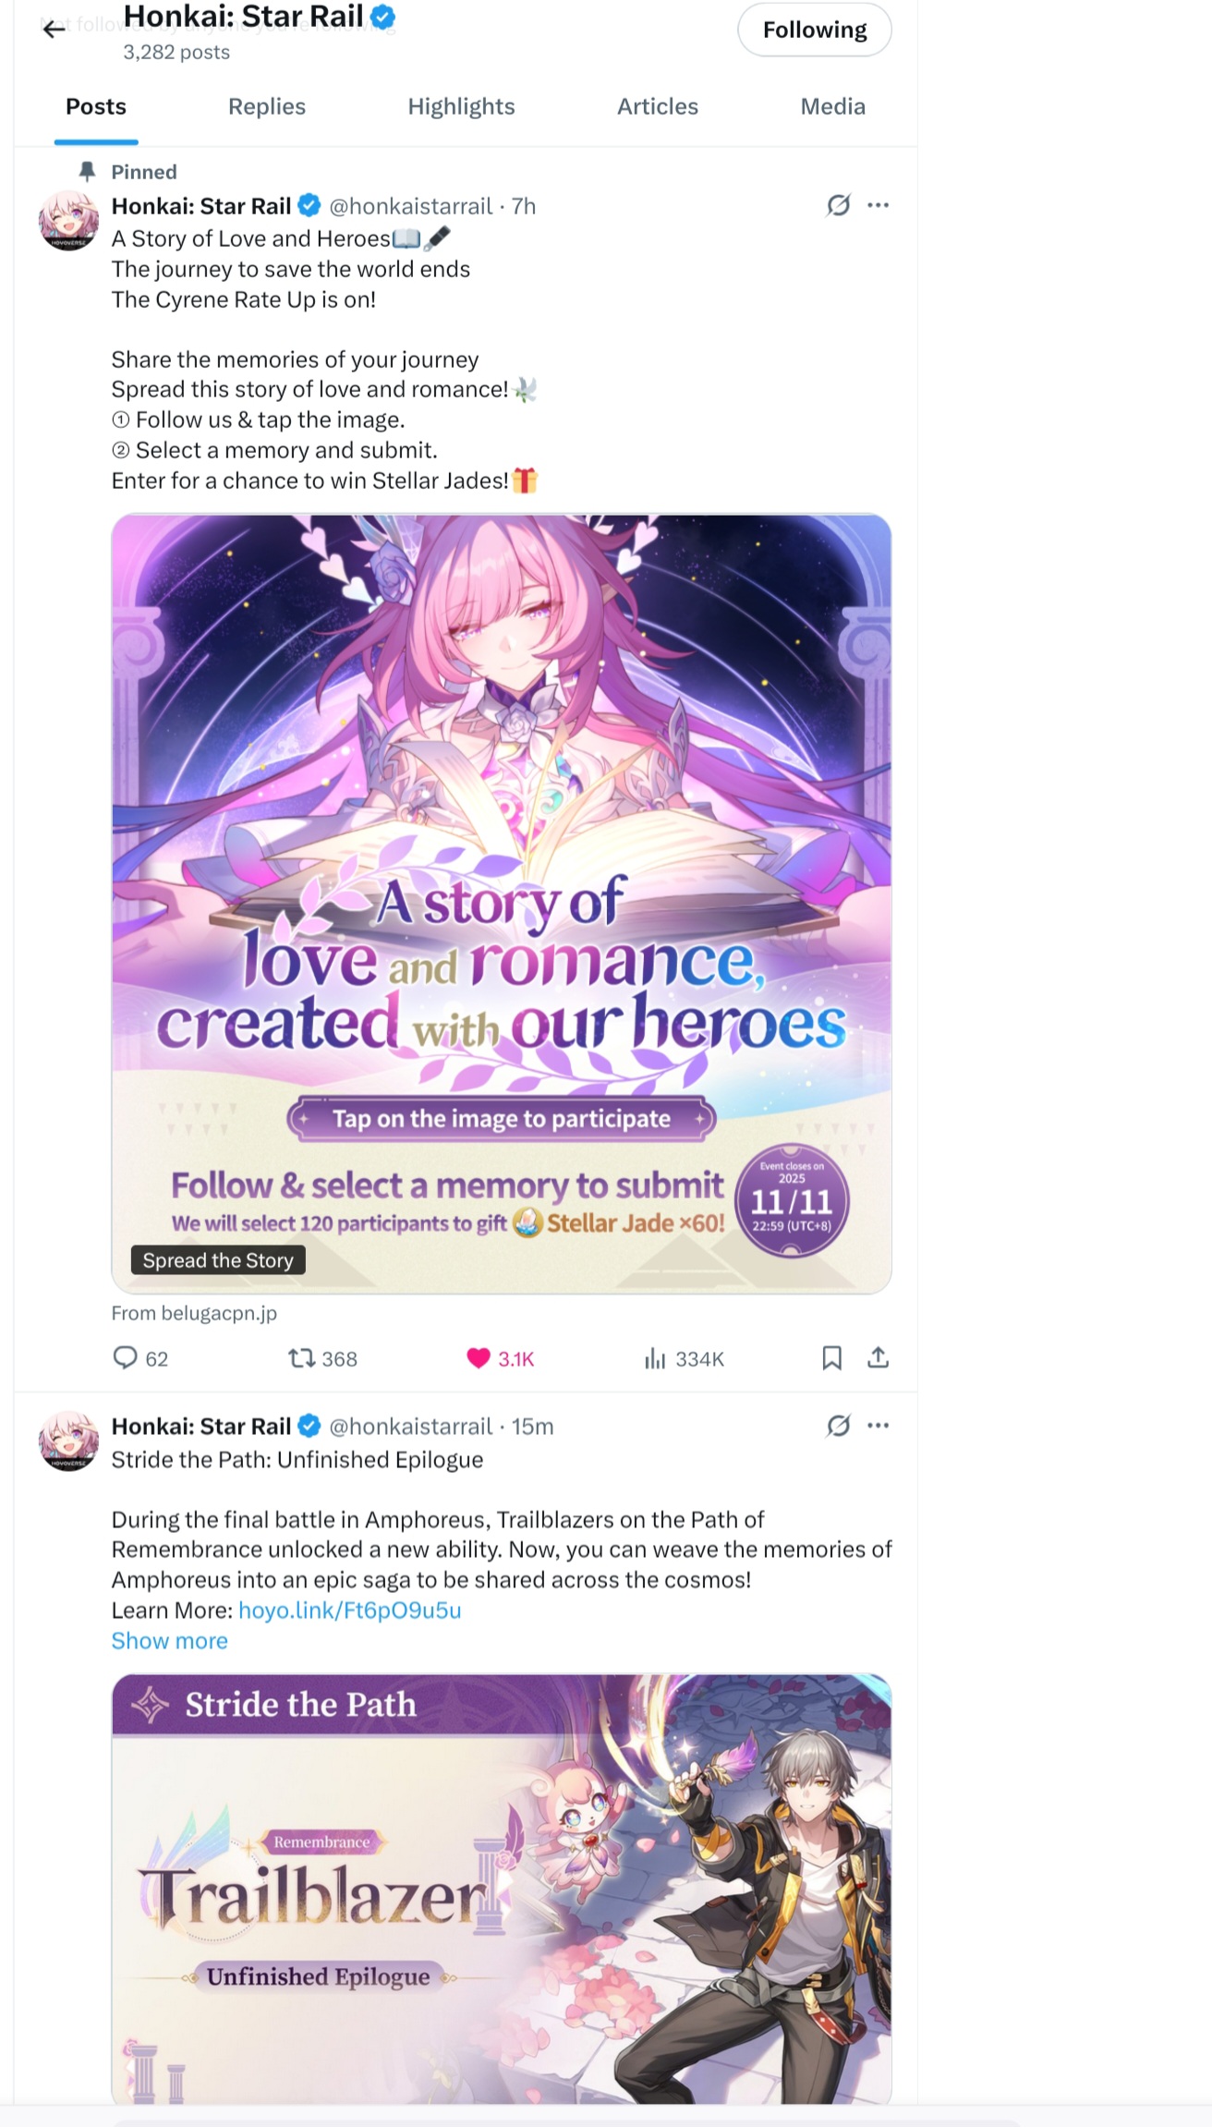
Task: Switch to the Replies tab
Action: coord(267,106)
